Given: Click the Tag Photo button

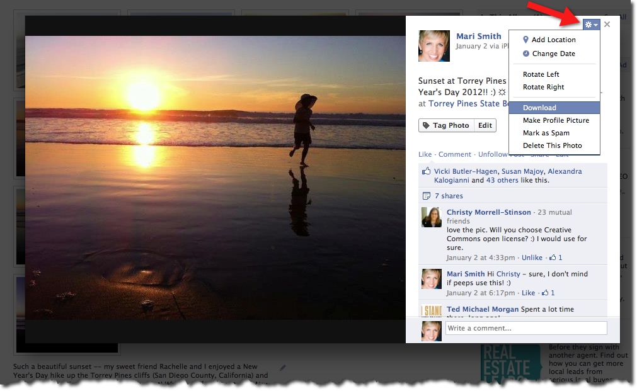Looking at the screenshot, I should pyautogui.click(x=446, y=125).
